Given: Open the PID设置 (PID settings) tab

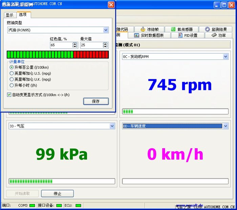Looking at the screenshot, I should coord(188,35).
